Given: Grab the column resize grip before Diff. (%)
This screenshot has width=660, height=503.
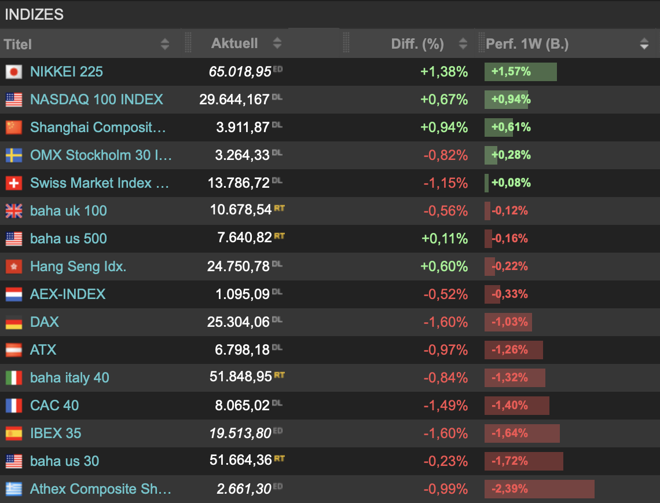Looking at the screenshot, I should coord(346,42).
